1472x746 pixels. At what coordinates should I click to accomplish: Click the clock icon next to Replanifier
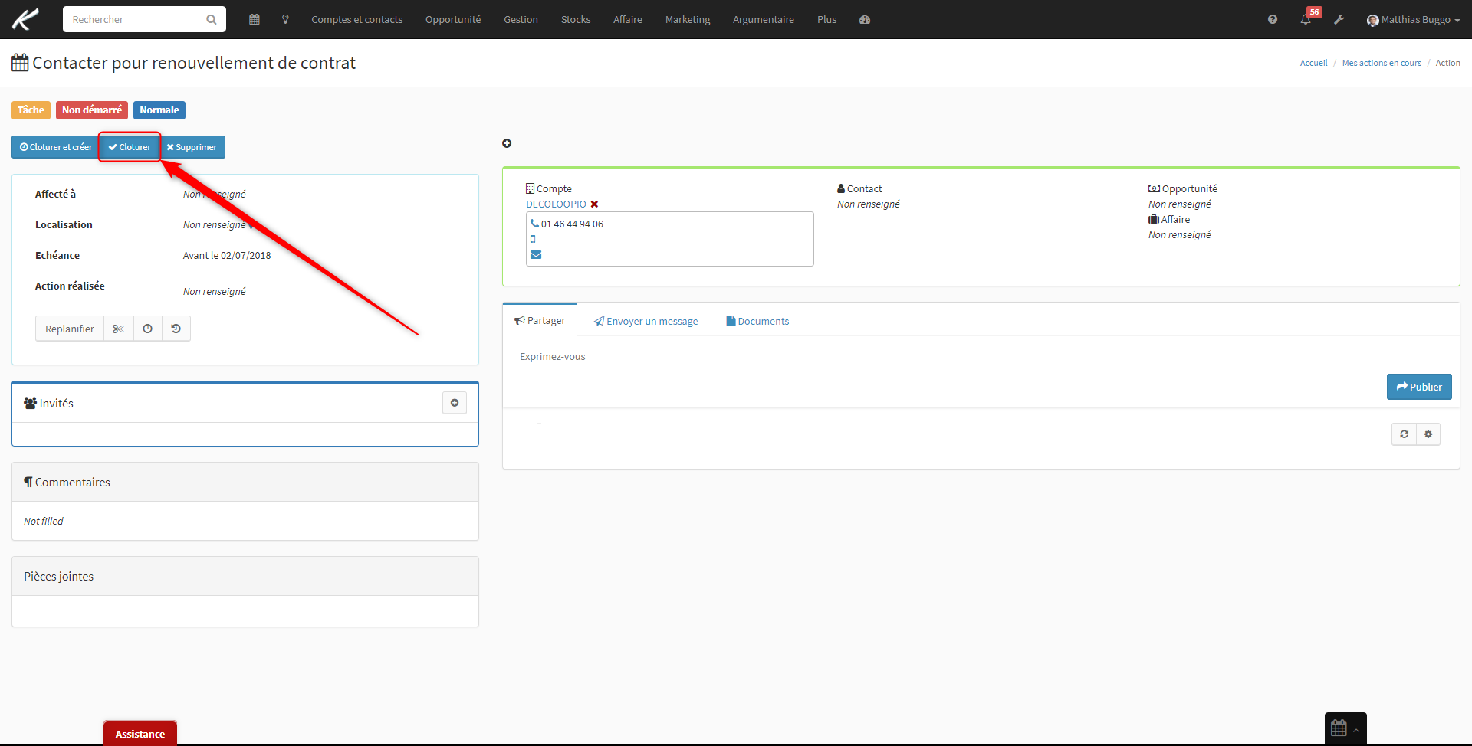coord(147,329)
